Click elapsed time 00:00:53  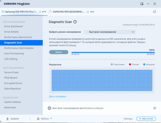(x=75, y=54)
